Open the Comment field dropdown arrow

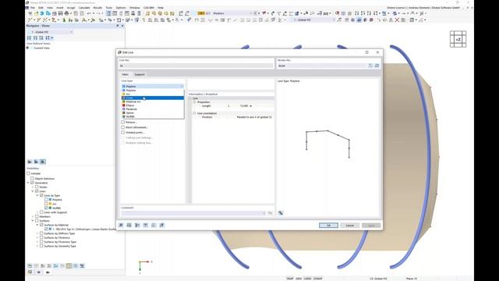coord(264,213)
